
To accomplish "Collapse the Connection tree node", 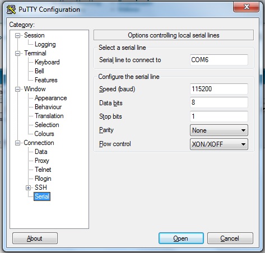I will [17, 143].
